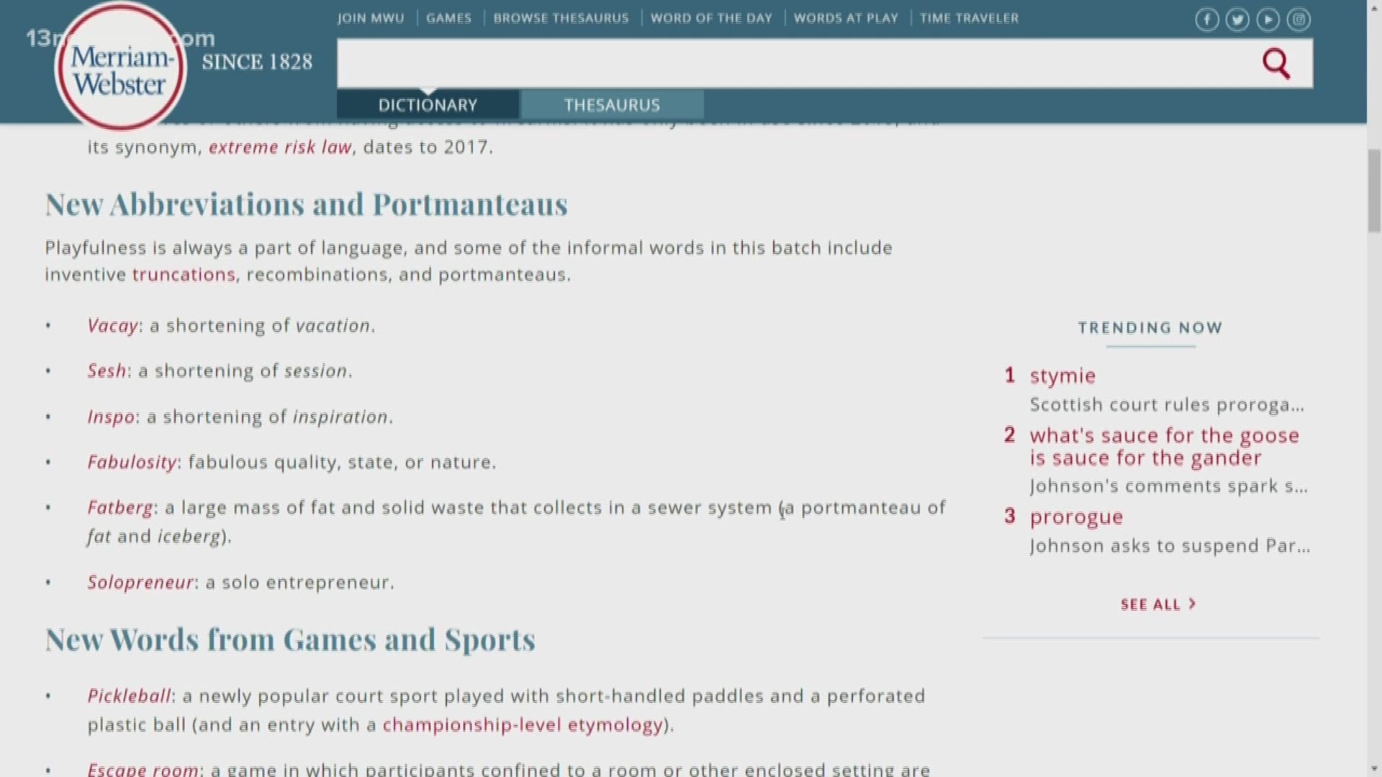Open the YouTube social icon
The image size is (1382, 777).
(x=1268, y=19)
